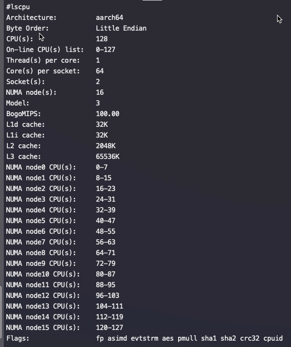Viewport: 291px width, 347px height.
Task: Click the NUMA node15 CPU(s) range 120-127
Action: pyautogui.click(x=109, y=328)
